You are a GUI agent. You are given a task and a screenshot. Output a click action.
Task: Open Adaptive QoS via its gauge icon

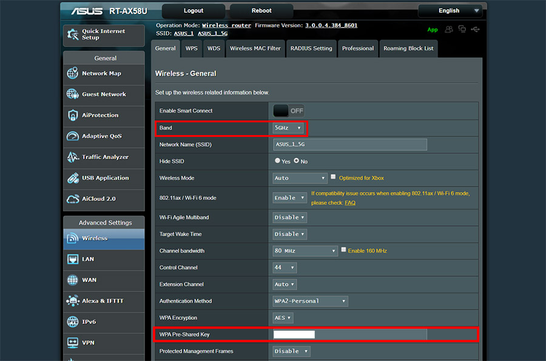point(73,136)
